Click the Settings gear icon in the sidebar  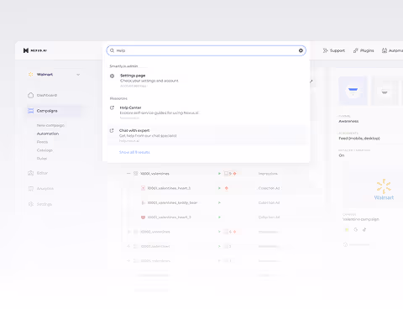tap(30, 204)
